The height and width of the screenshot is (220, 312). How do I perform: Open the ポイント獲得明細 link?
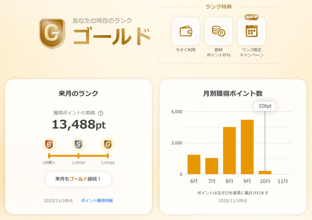pos(97,201)
